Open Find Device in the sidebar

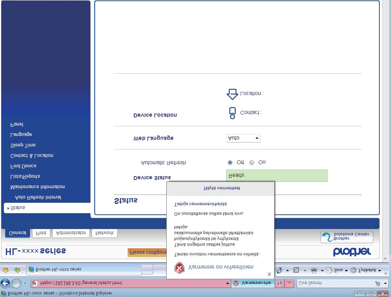point(24,166)
